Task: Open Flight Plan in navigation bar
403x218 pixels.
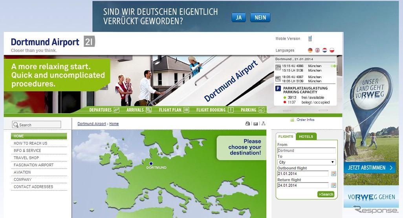Action: click(x=174, y=110)
